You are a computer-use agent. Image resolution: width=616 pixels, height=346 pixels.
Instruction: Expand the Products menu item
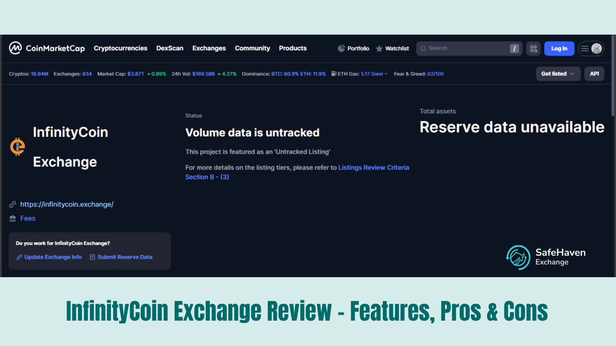[293, 48]
